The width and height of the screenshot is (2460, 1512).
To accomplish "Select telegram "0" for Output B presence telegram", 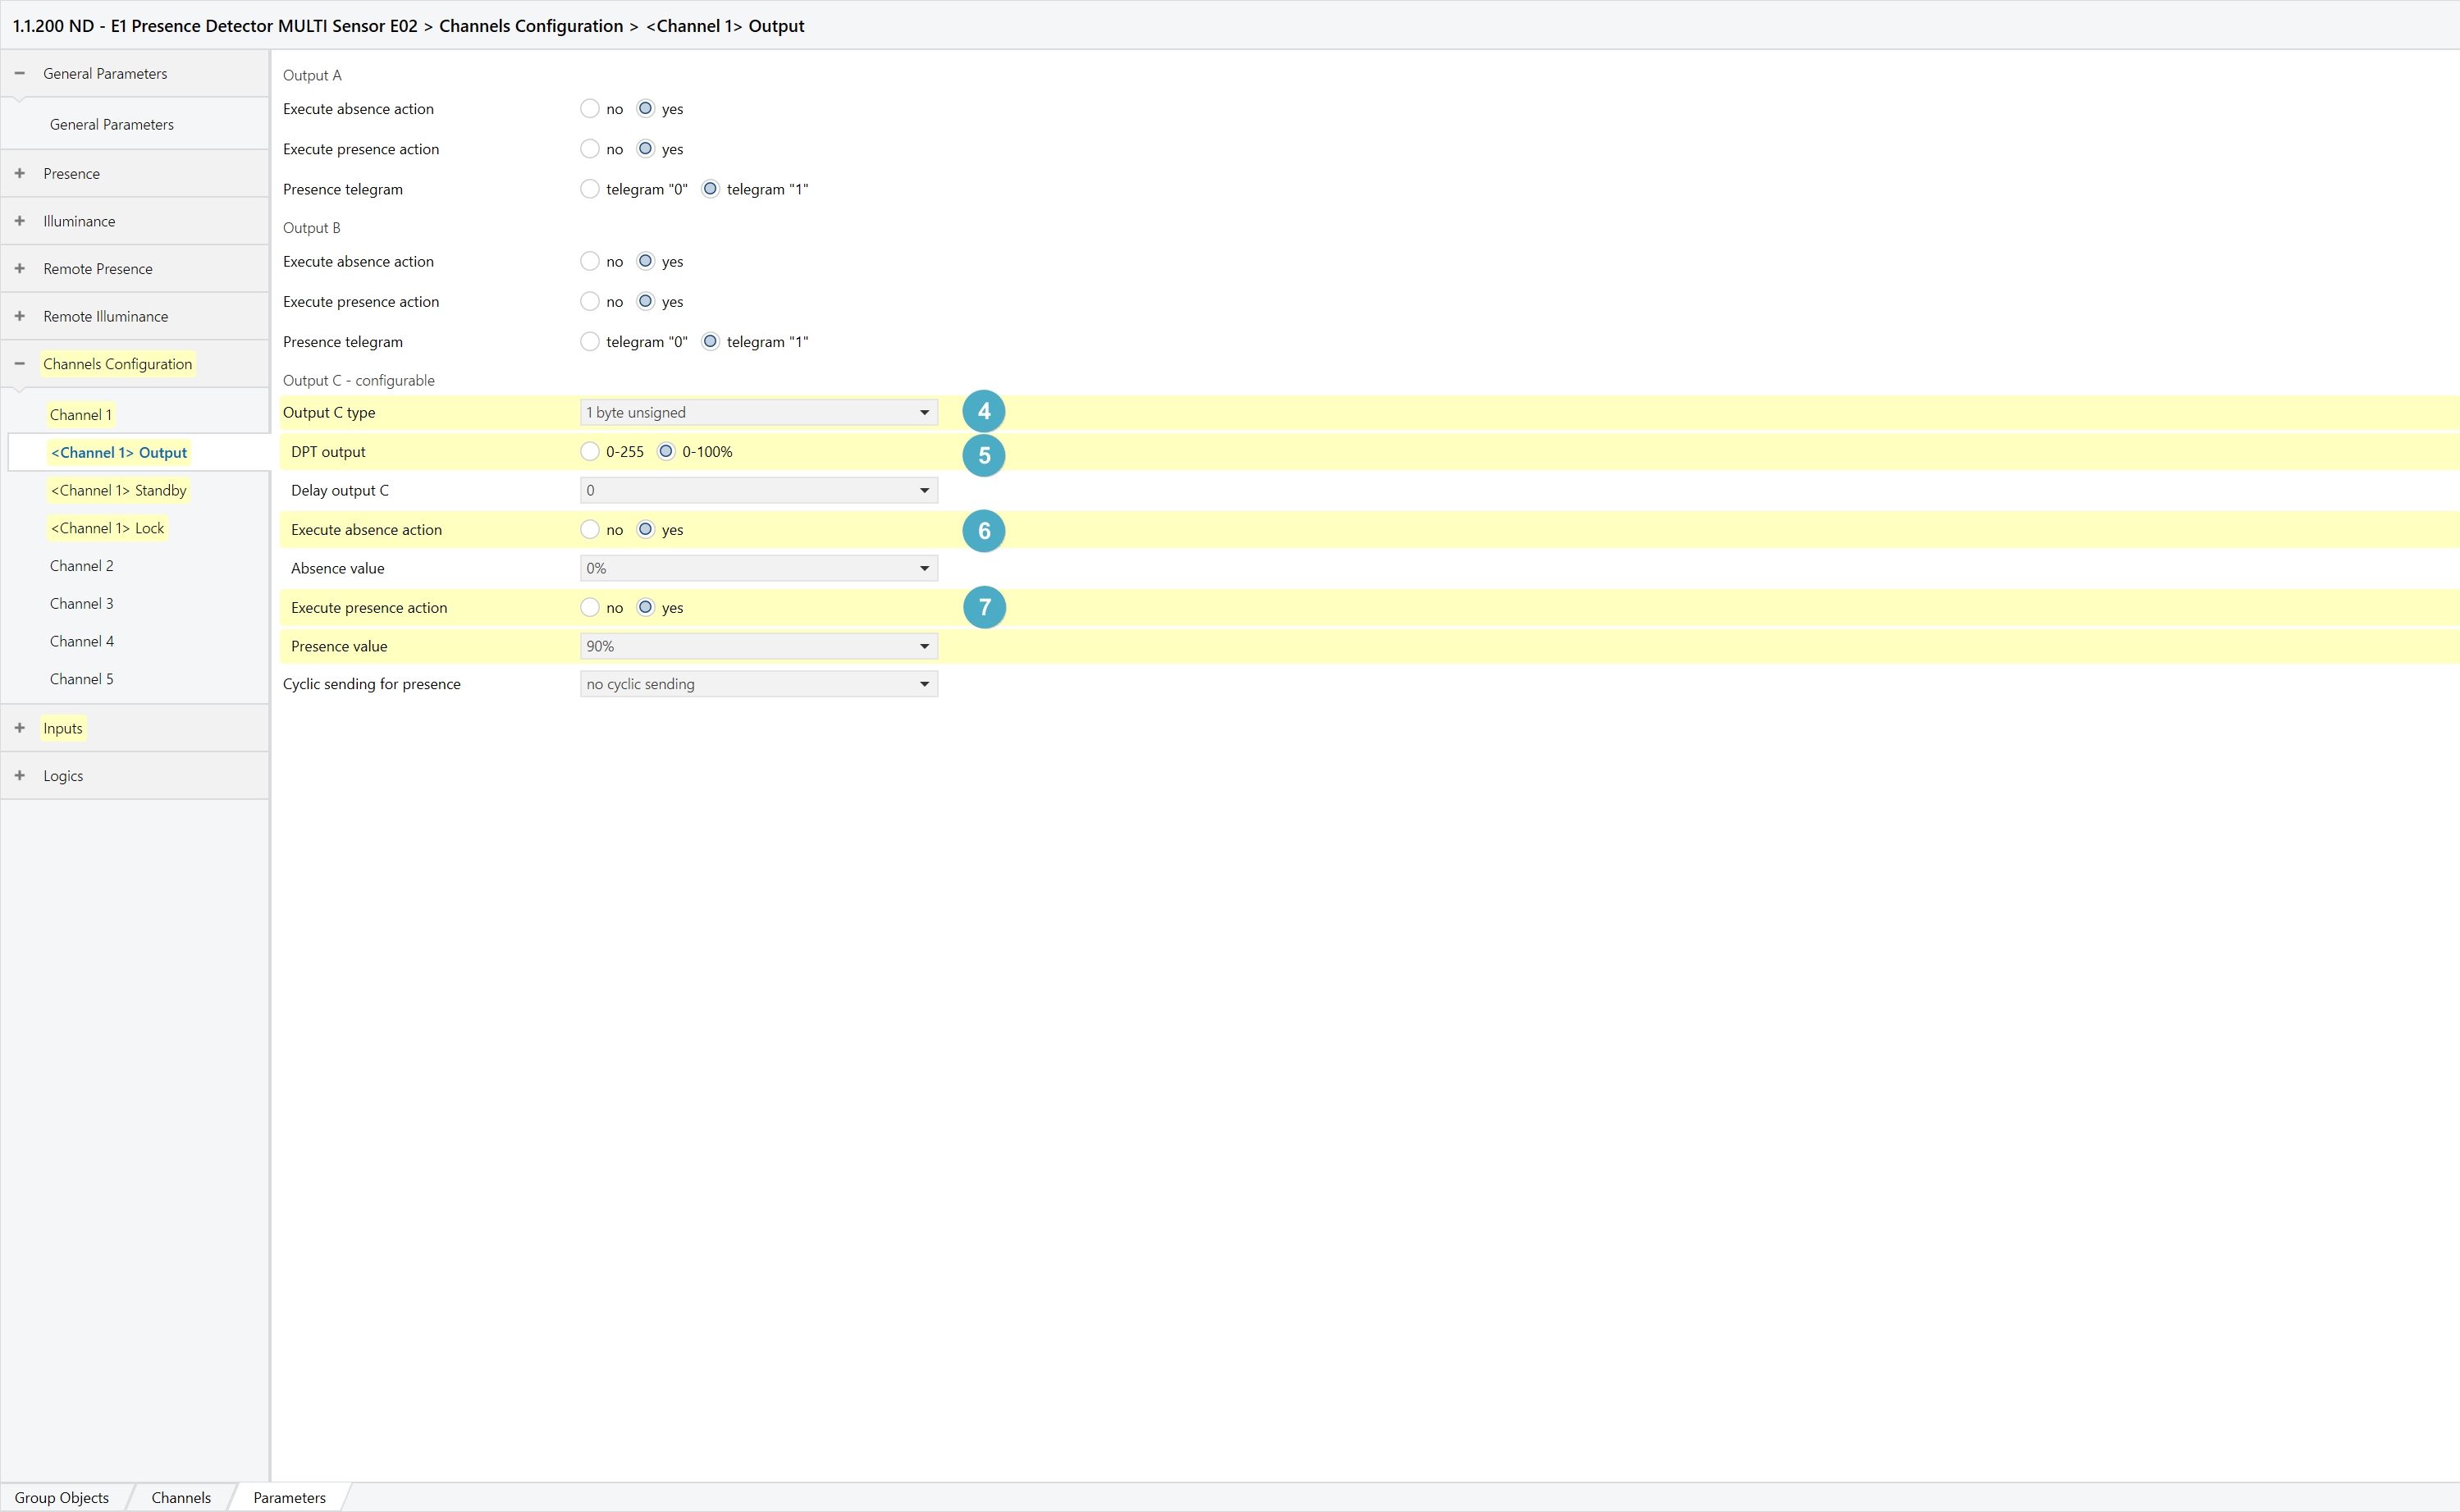I will point(590,341).
